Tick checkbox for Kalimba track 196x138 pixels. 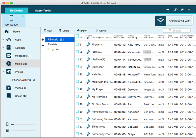(77, 74)
